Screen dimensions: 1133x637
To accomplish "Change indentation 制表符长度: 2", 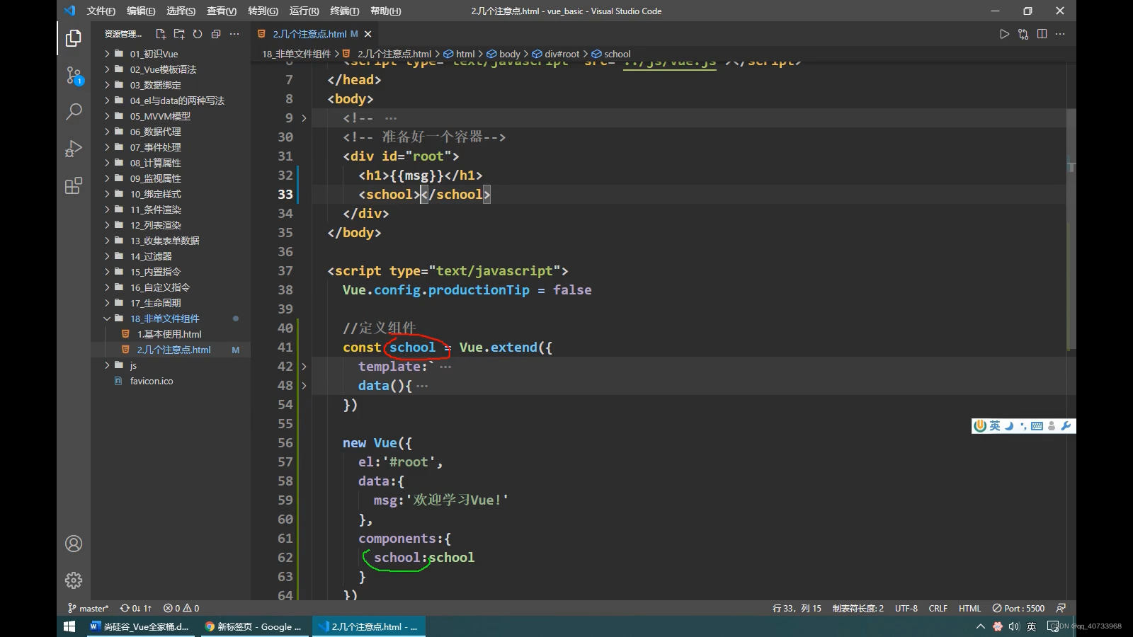I will pos(858,608).
